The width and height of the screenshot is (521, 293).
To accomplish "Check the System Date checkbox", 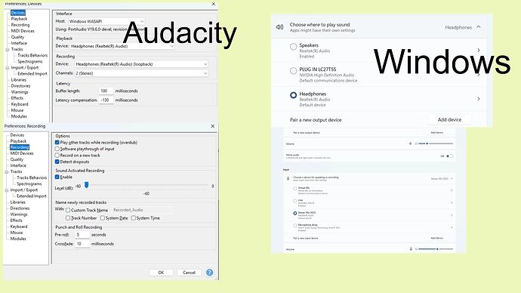I will pyautogui.click(x=103, y=218).
